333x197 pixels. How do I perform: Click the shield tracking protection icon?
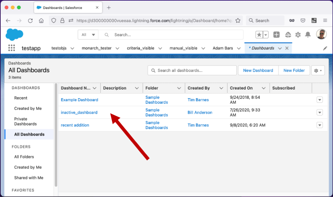[54, 21]
